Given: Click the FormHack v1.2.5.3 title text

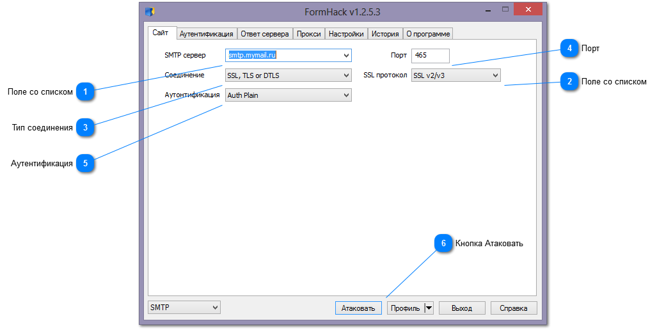Looking at the screenshot, I should click(x=342, y=12).
